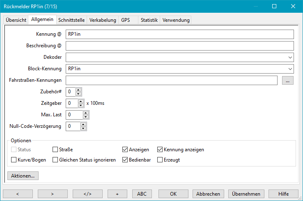Uncheck the Kennung anzeigen option
This screenshot has width=303, height=201.
(161, 150)
